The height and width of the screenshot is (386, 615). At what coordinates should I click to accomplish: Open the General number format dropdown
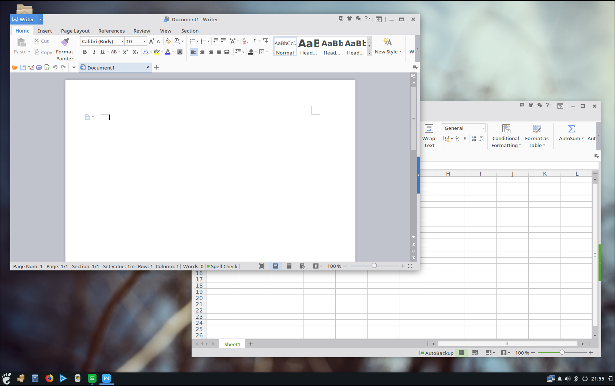(x=483, y=128)
